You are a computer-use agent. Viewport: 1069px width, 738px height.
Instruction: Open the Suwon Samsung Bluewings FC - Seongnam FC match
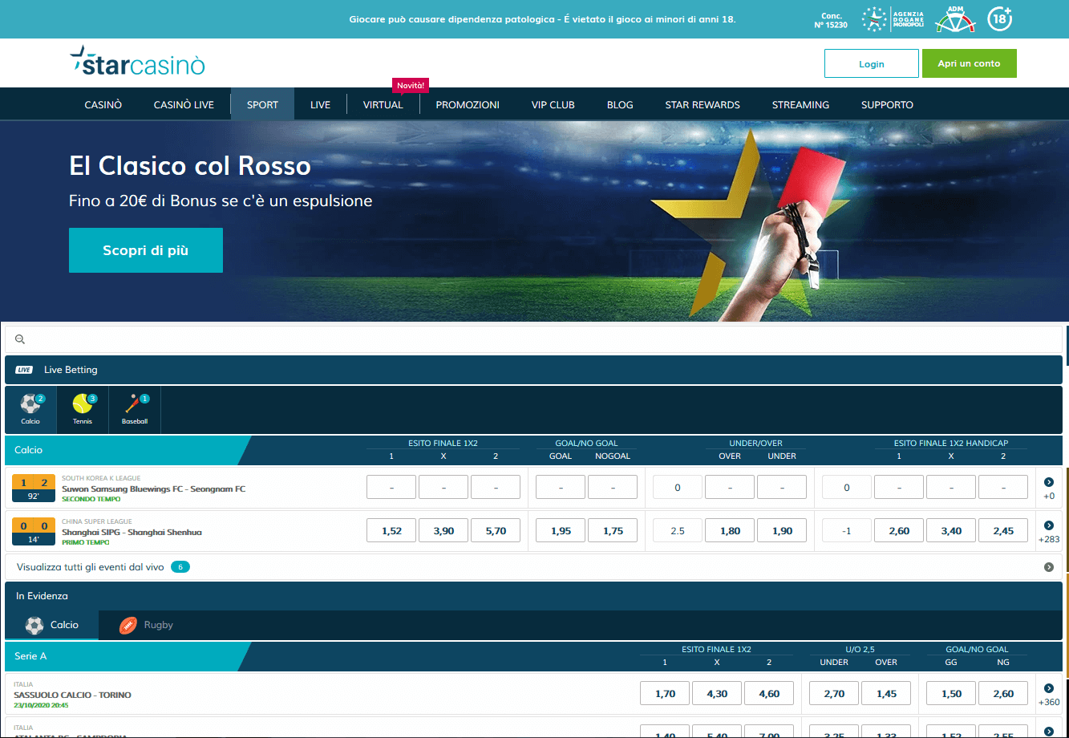[x=154, y=489]
